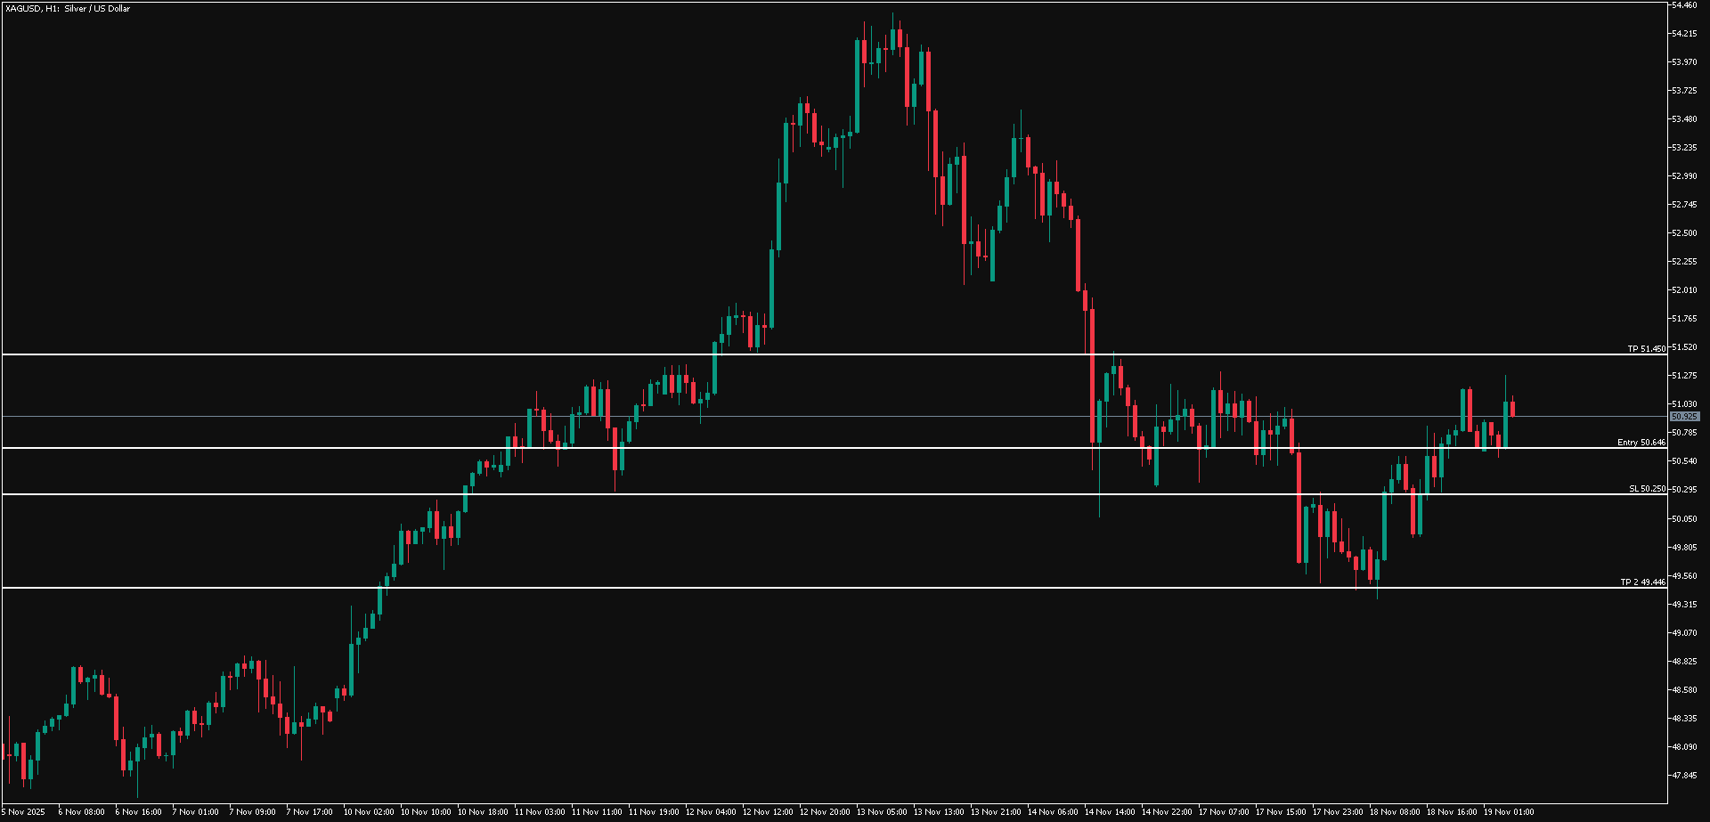Click the 54.460 price axis label

(x=1684, y=5)
